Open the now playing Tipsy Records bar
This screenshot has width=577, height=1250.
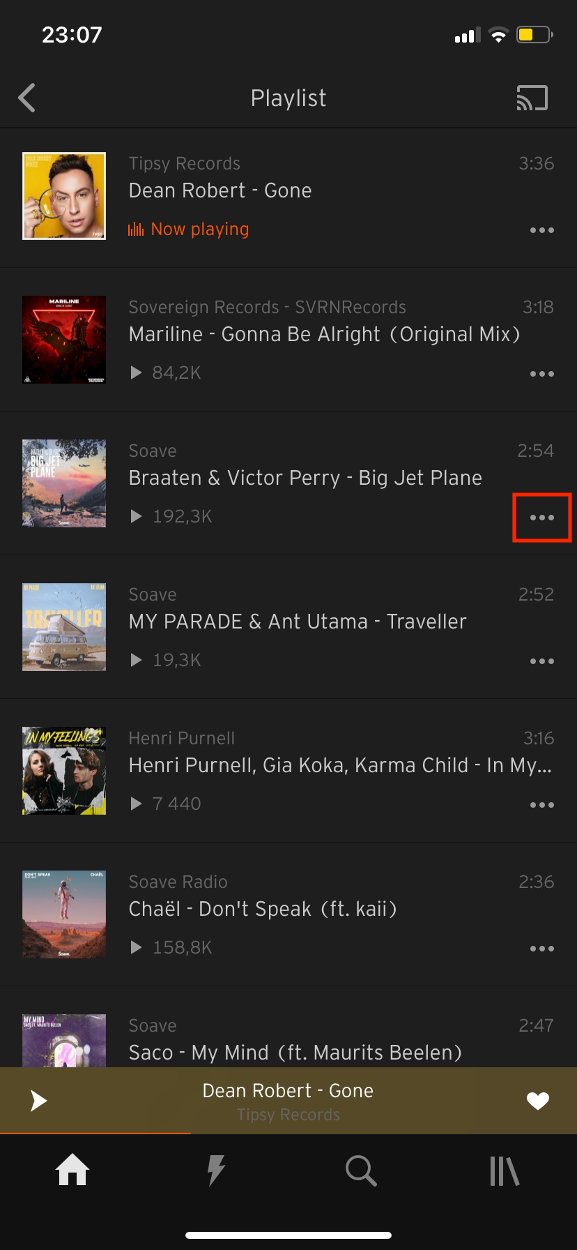(288, 1101)
